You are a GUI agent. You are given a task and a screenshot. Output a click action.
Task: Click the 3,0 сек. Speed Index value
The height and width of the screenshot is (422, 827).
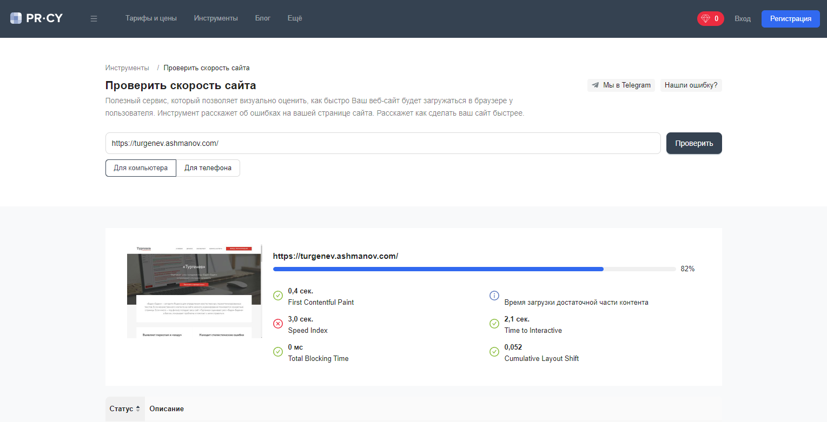tap(301, 319)
